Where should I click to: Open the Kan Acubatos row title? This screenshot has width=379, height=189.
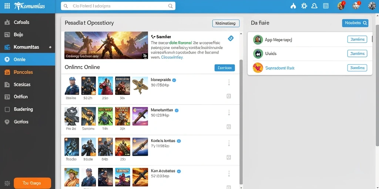(x=163, y=171)
